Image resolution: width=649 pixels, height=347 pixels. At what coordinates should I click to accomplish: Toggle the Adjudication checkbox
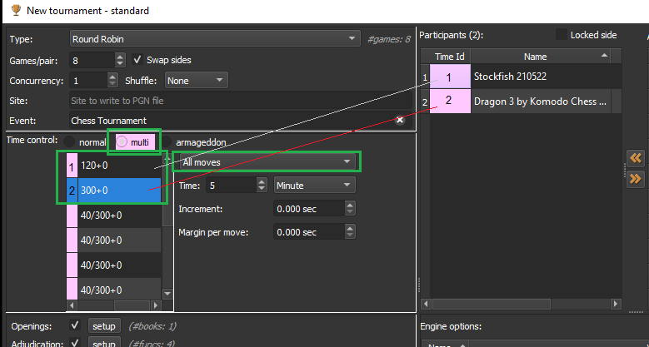75,343
